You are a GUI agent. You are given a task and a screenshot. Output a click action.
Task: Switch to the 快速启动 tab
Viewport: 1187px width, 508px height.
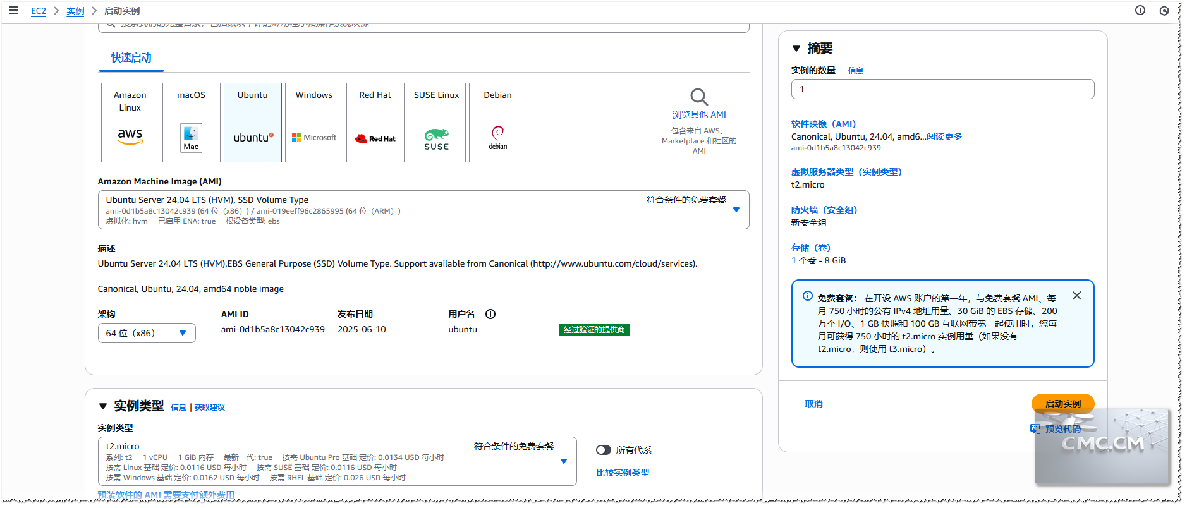[x=131, y=58]
